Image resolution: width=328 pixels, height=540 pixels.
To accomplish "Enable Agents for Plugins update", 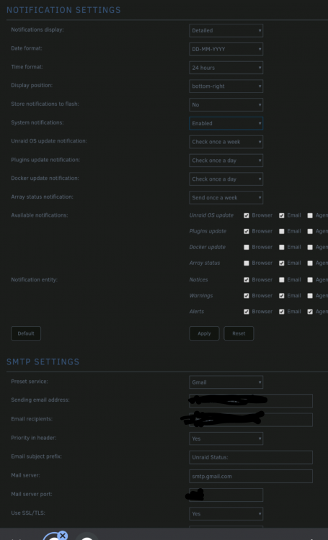I will point(310,231).
